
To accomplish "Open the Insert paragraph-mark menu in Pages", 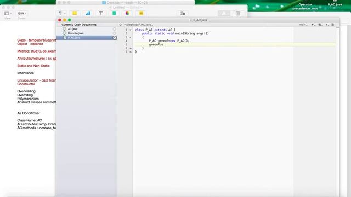I will [61, 13].
